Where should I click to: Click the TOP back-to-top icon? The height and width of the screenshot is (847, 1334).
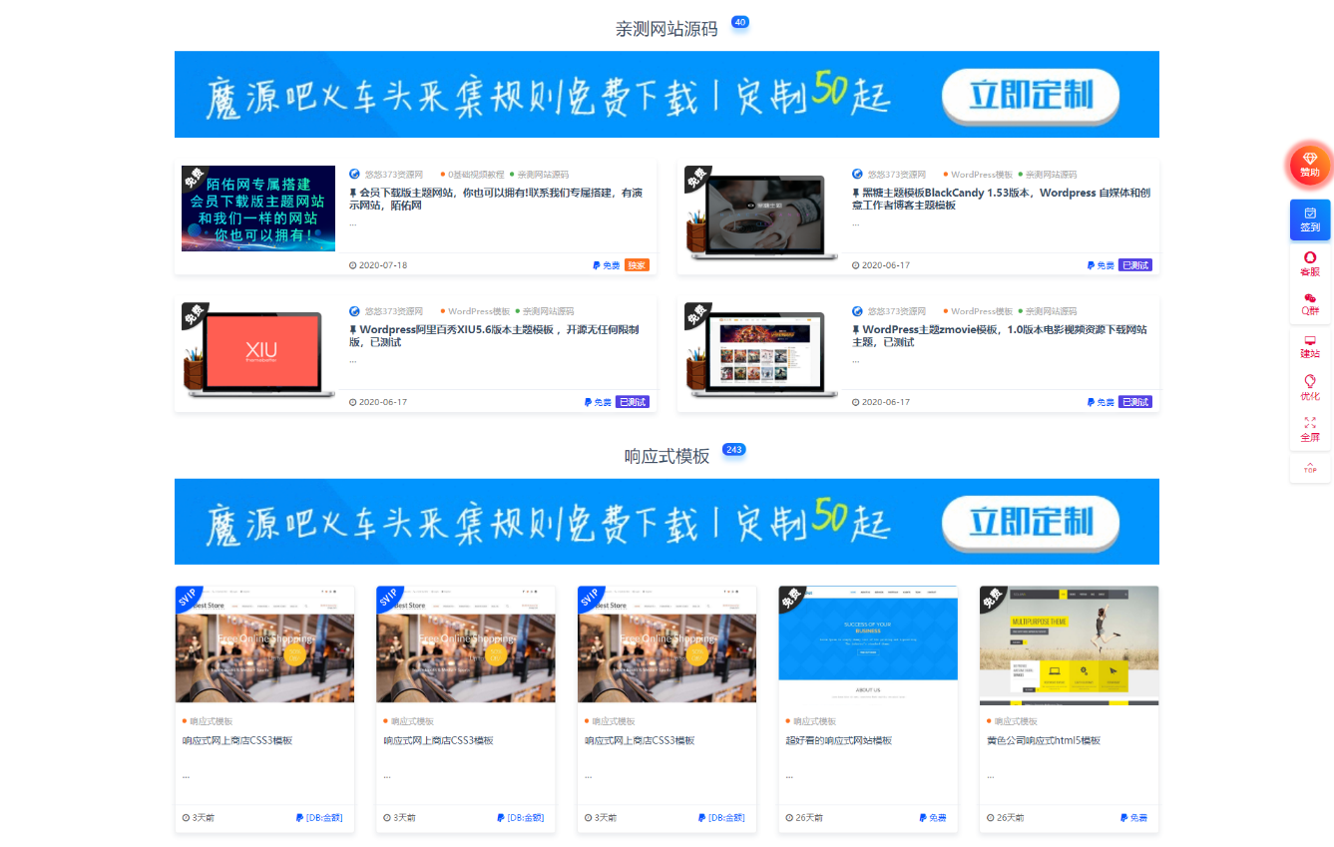(1310, 467)
